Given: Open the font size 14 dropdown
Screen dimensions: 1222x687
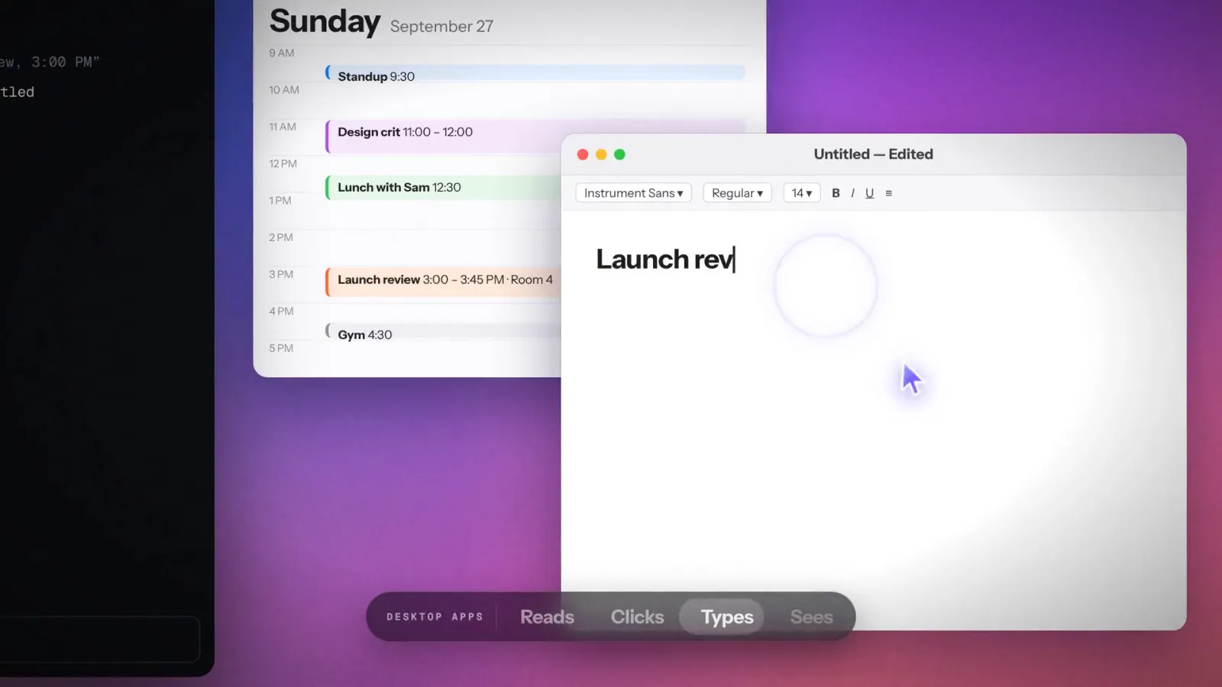Looking at the screenshot, I should click(801, 193).
